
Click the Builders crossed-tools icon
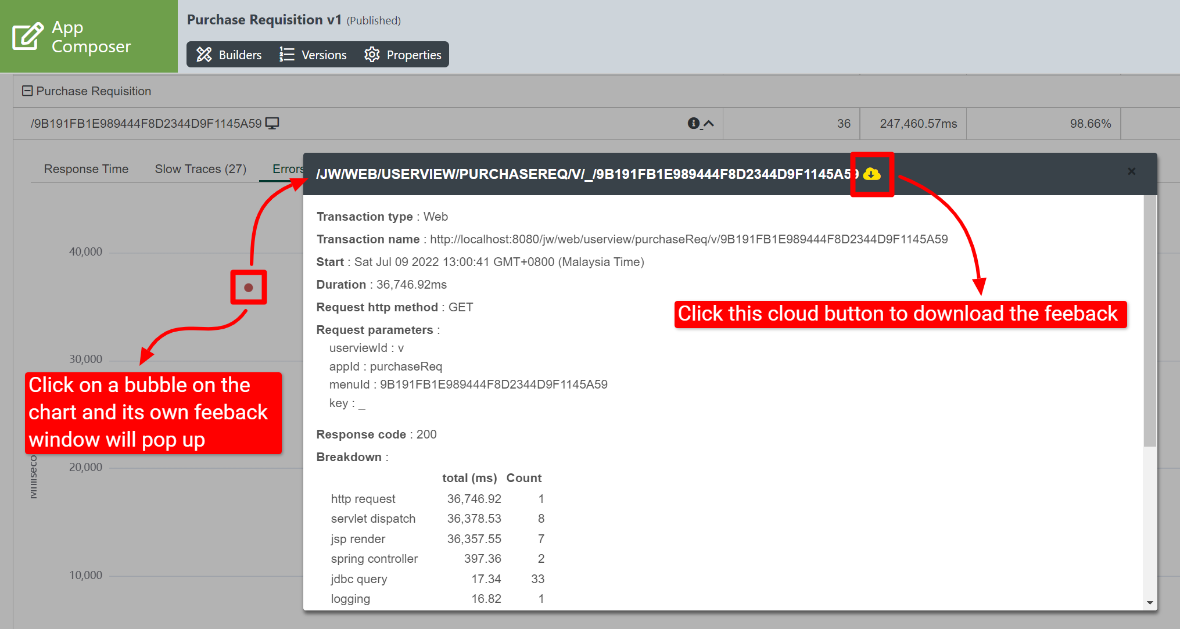(204, 55)
